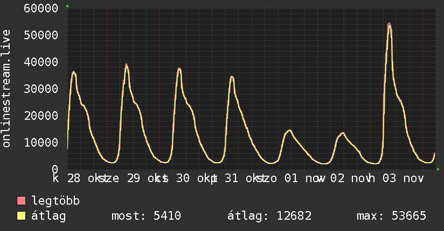444x231 pixels.
Task: Click the green arrow ending x-axis
Action: tap(438, 169)
